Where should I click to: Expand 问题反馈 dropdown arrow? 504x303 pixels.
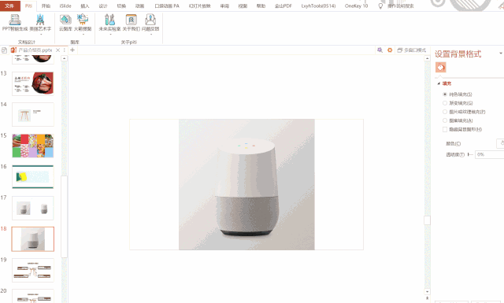coord(150,34)
